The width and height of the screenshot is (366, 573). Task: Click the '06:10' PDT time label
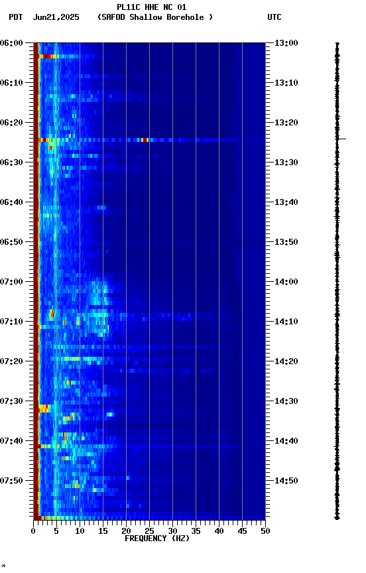(11, 83)
